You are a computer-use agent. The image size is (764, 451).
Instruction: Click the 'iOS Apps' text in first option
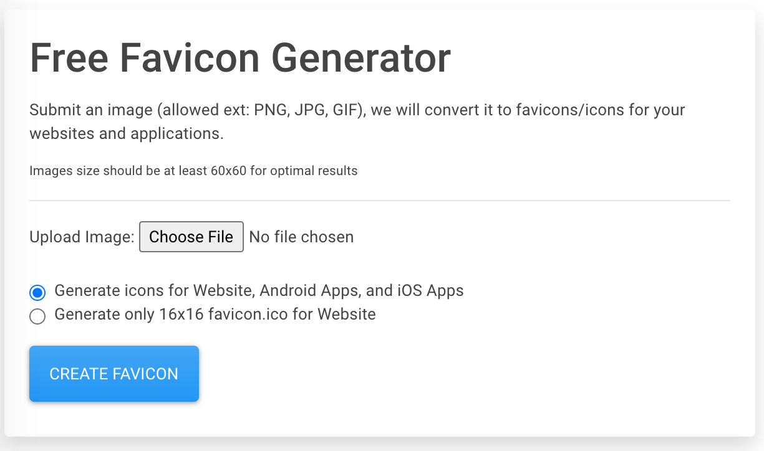pyautogui.click(x=430, y=290)
